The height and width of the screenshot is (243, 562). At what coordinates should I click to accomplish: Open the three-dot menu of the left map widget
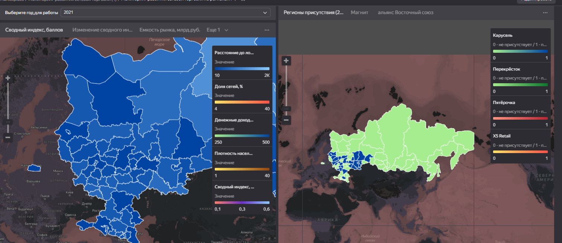point(267,30)
